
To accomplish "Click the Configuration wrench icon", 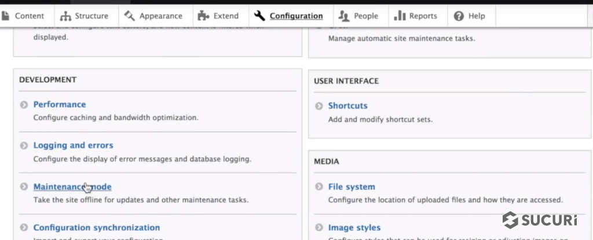I will click(x=259, y=16).
